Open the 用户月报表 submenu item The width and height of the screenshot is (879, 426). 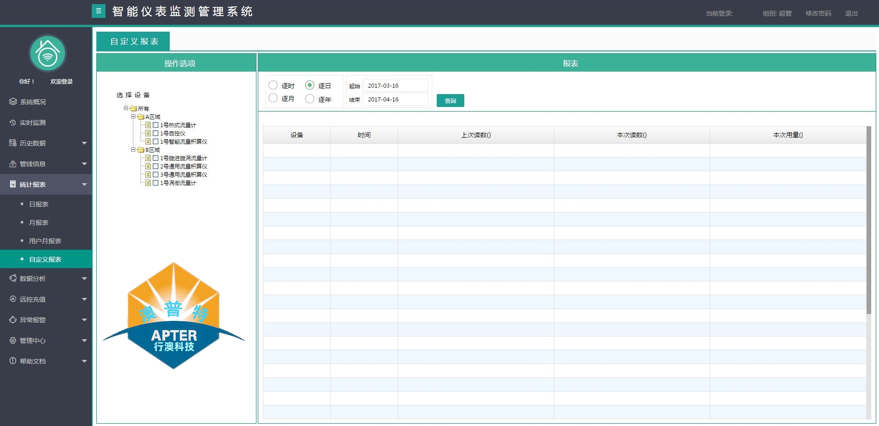pos(46,241)
